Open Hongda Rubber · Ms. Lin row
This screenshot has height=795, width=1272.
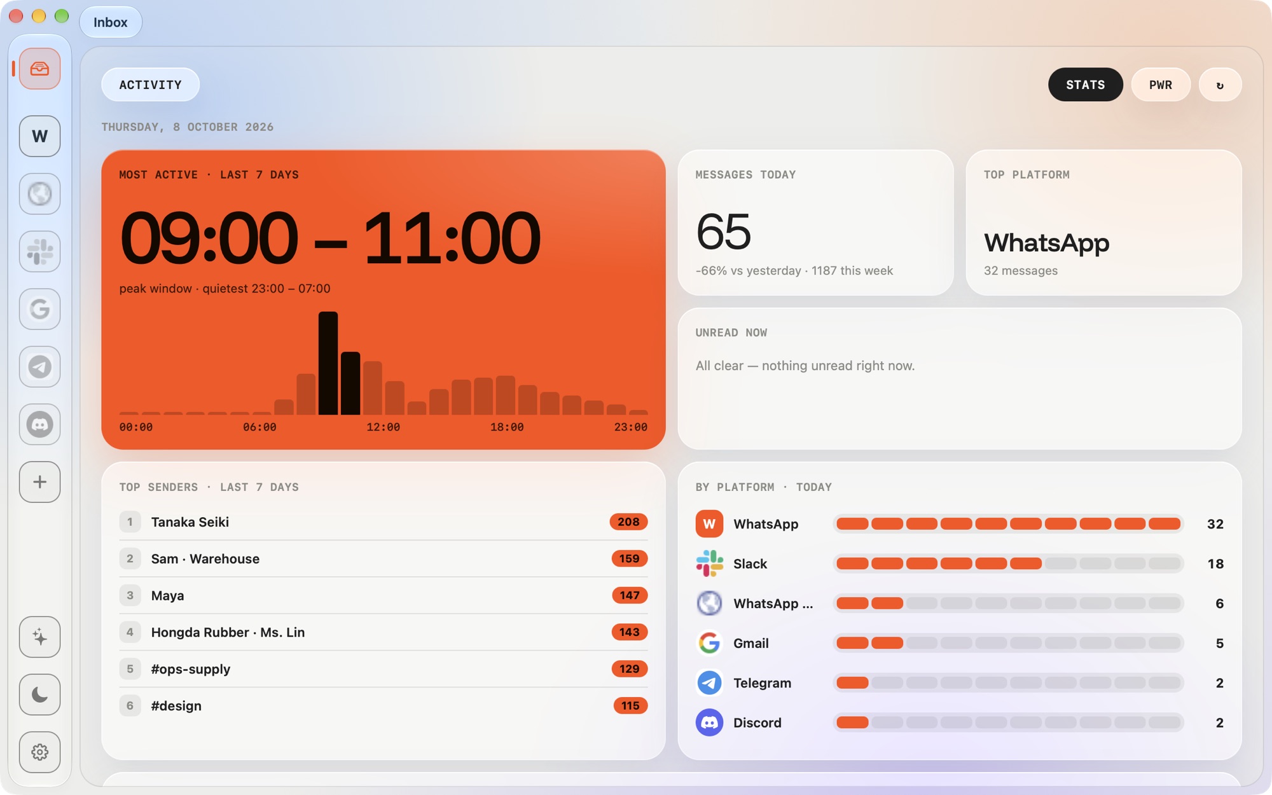tap(383, 632)
